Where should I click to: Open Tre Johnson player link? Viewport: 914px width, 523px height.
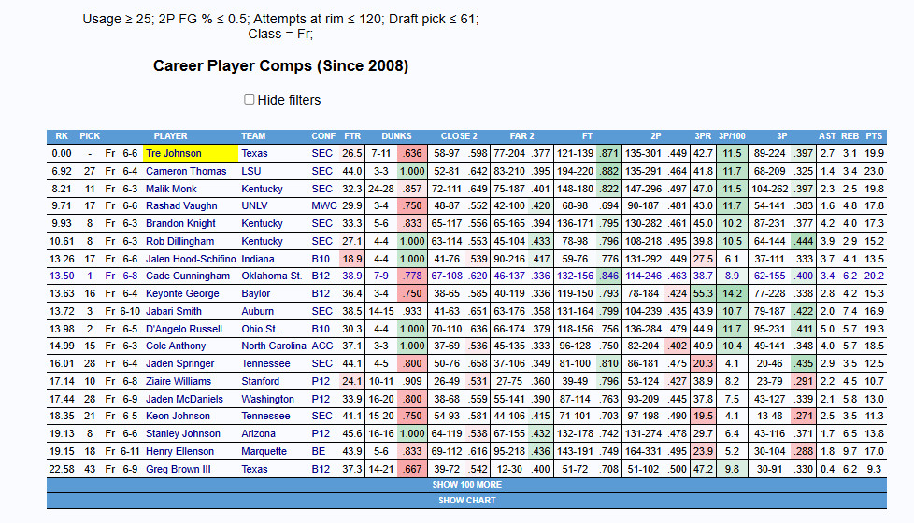click(x=174, y=153)
